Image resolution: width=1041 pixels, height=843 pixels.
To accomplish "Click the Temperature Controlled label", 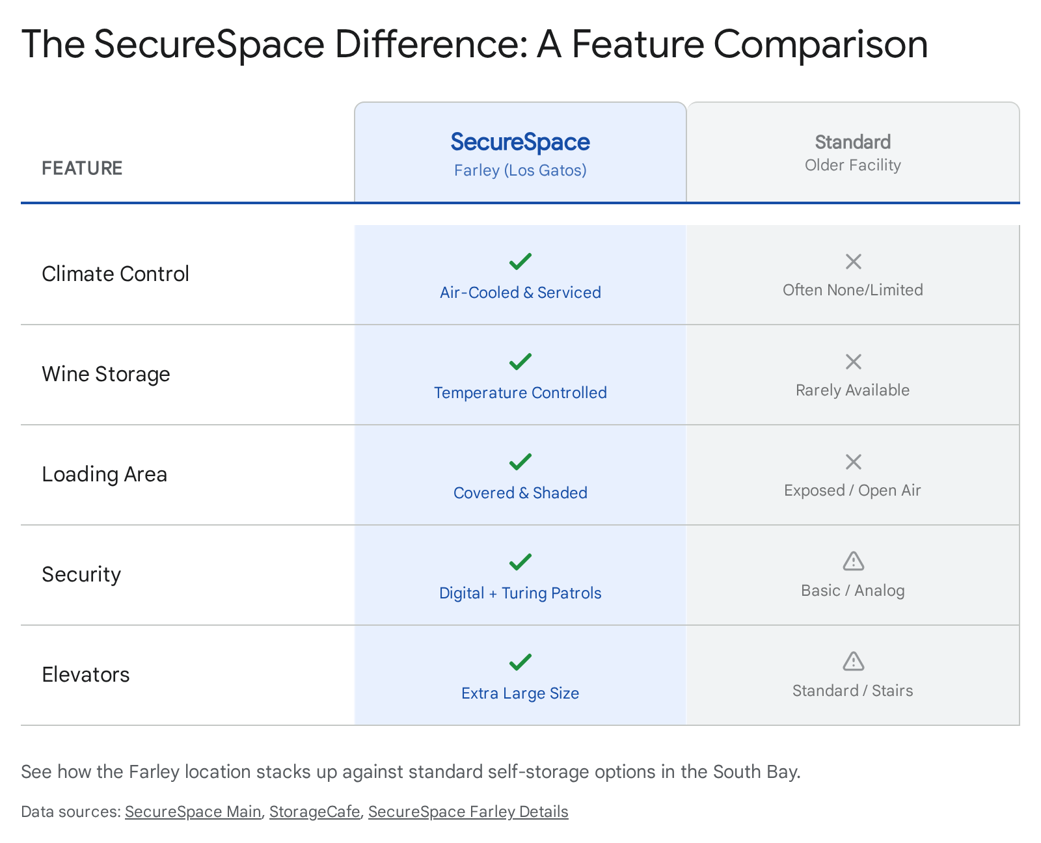I will (520, 393).
